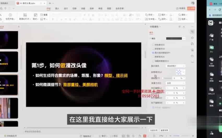Click the browser window's back arrow
Viewport: 222px width, 138px height.
point(210,10)
